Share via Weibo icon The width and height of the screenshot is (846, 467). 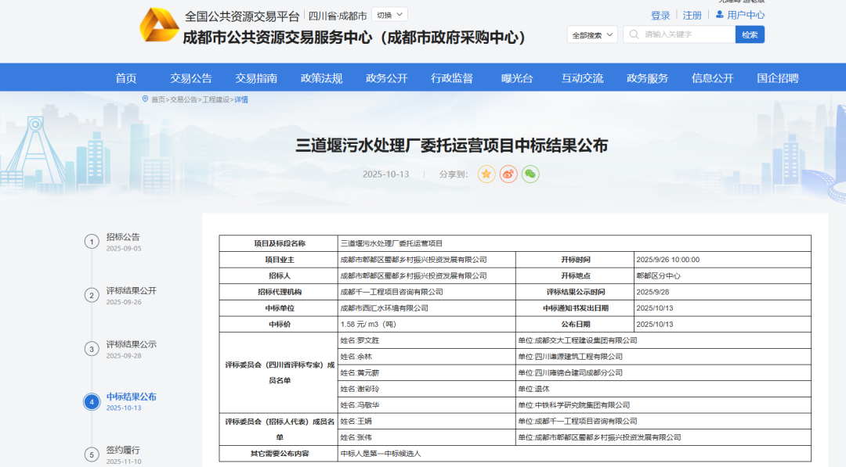(508, 174)
